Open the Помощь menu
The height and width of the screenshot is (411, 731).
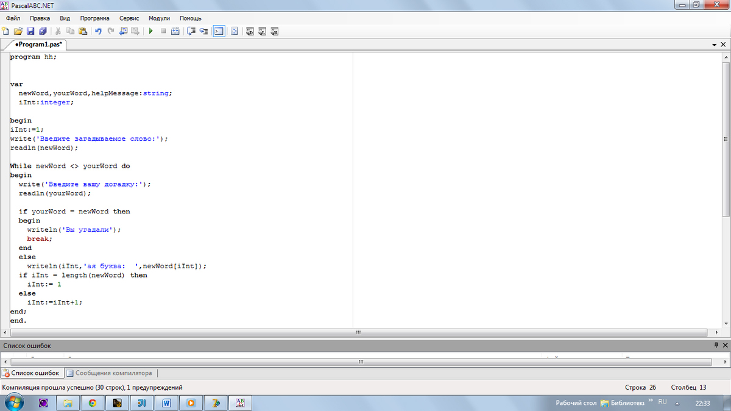[x=191, y=18]
